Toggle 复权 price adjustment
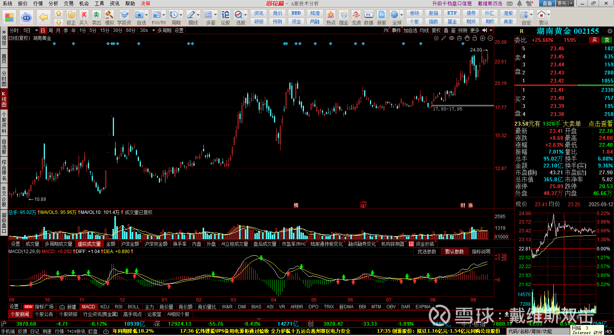This screenshot has height=336, width=614. click(436, 30)
